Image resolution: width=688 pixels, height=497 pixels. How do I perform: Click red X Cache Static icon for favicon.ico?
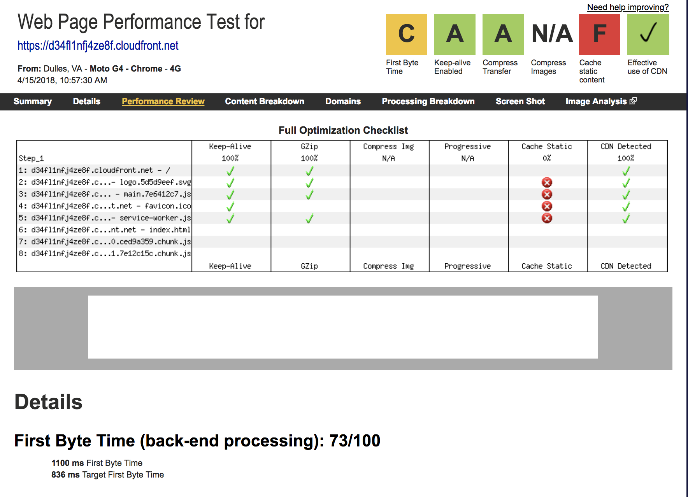pos(547,206)
